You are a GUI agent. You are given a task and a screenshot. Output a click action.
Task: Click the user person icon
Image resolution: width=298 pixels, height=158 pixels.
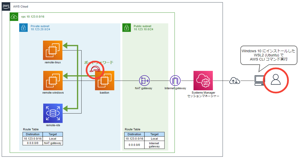(x=276, y=79)
